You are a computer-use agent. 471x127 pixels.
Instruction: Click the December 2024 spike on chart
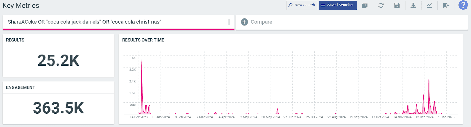[x=429, y=78]
